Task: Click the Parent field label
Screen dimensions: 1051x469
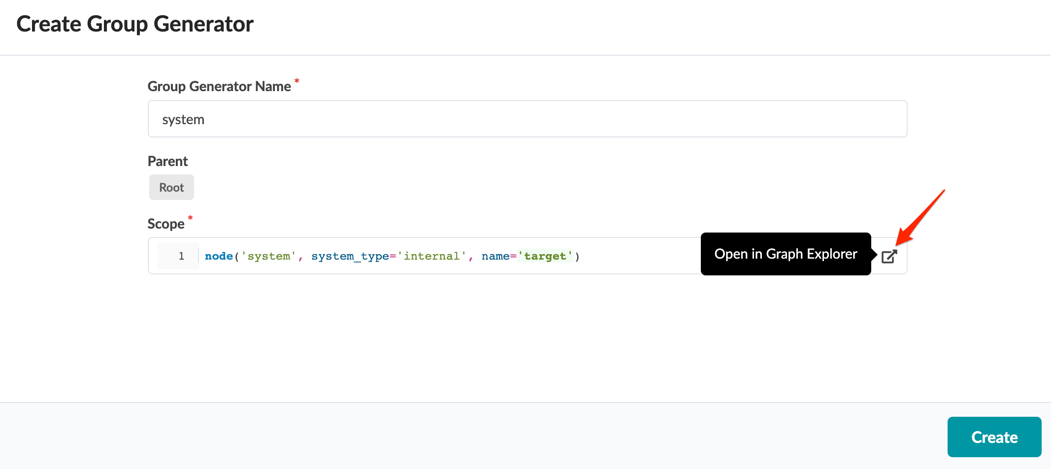Action: 167,161
